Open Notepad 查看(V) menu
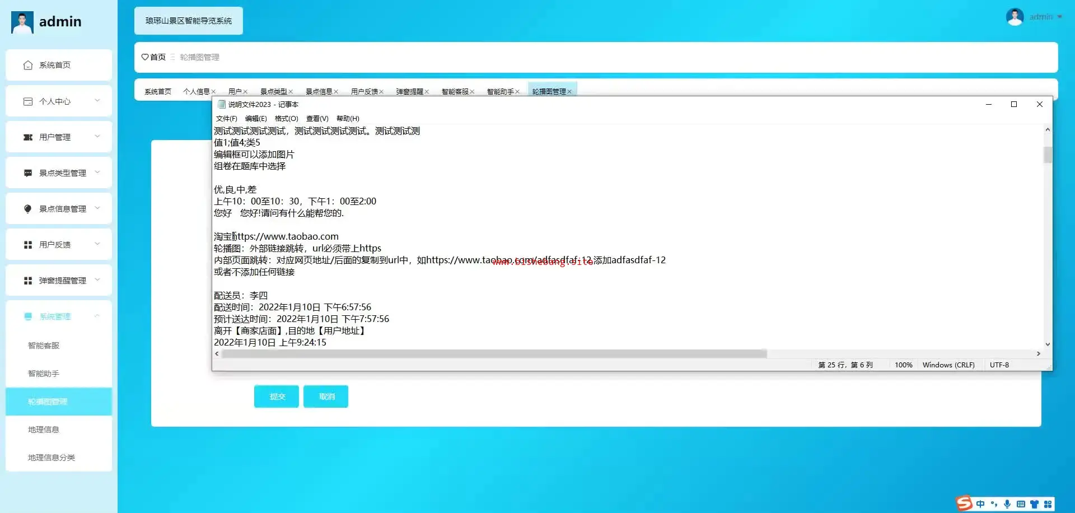 [317, 119]
